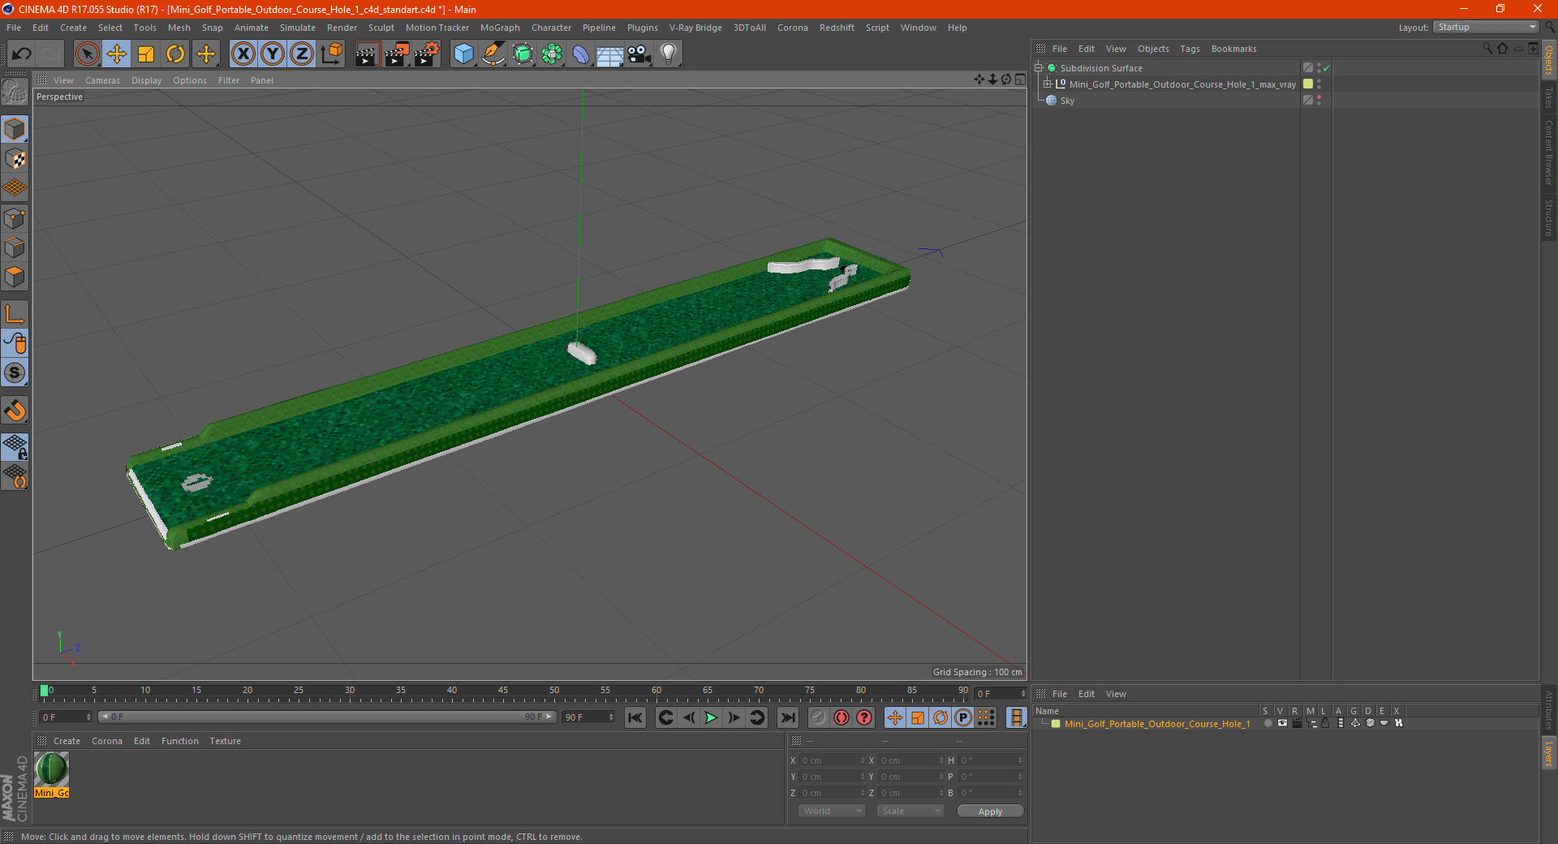
Task: Open the Scale mode dropdown
Action: pos(910,811)
